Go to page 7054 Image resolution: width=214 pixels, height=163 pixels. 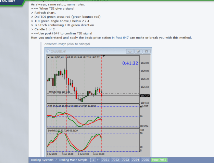[x=135, y=160]
